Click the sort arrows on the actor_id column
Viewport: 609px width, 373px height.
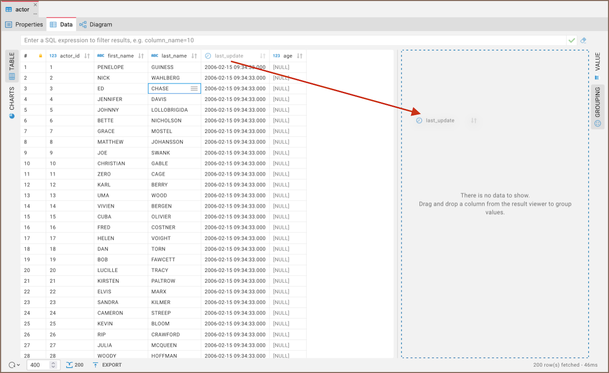(87, 56)
